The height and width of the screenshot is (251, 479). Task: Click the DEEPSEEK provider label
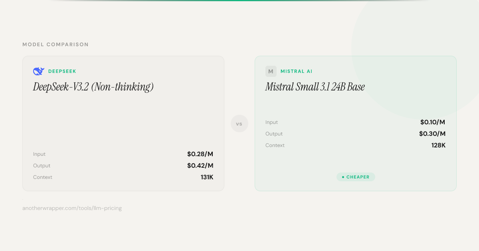[62, 71]
